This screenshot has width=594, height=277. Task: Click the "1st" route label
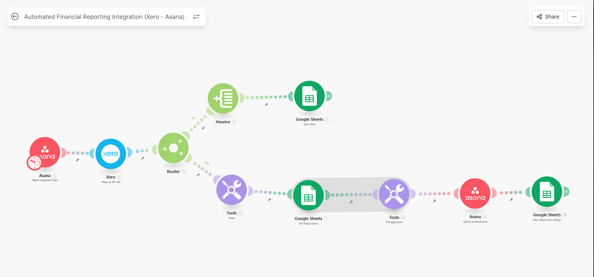193,118
